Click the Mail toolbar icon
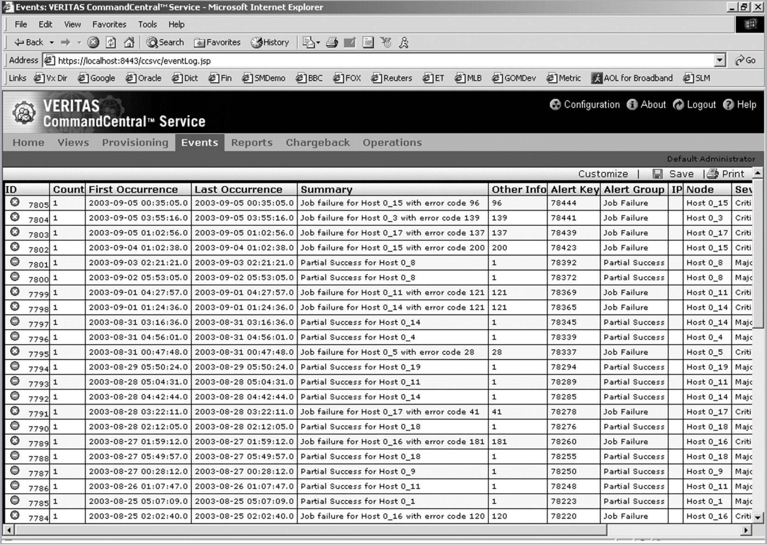Screen dimensions: 767x545 coord(308,42)
